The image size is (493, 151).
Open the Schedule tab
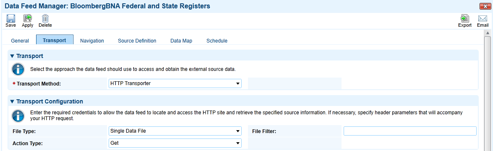pos(217,40)
